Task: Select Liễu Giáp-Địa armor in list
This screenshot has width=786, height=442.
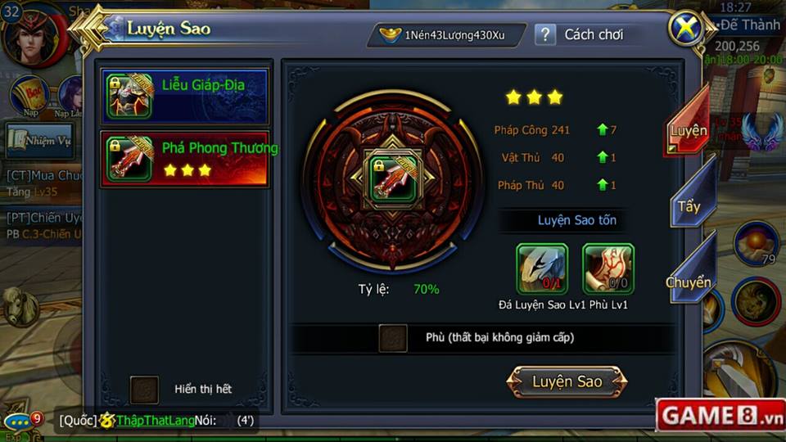Action: click(184, 97)
